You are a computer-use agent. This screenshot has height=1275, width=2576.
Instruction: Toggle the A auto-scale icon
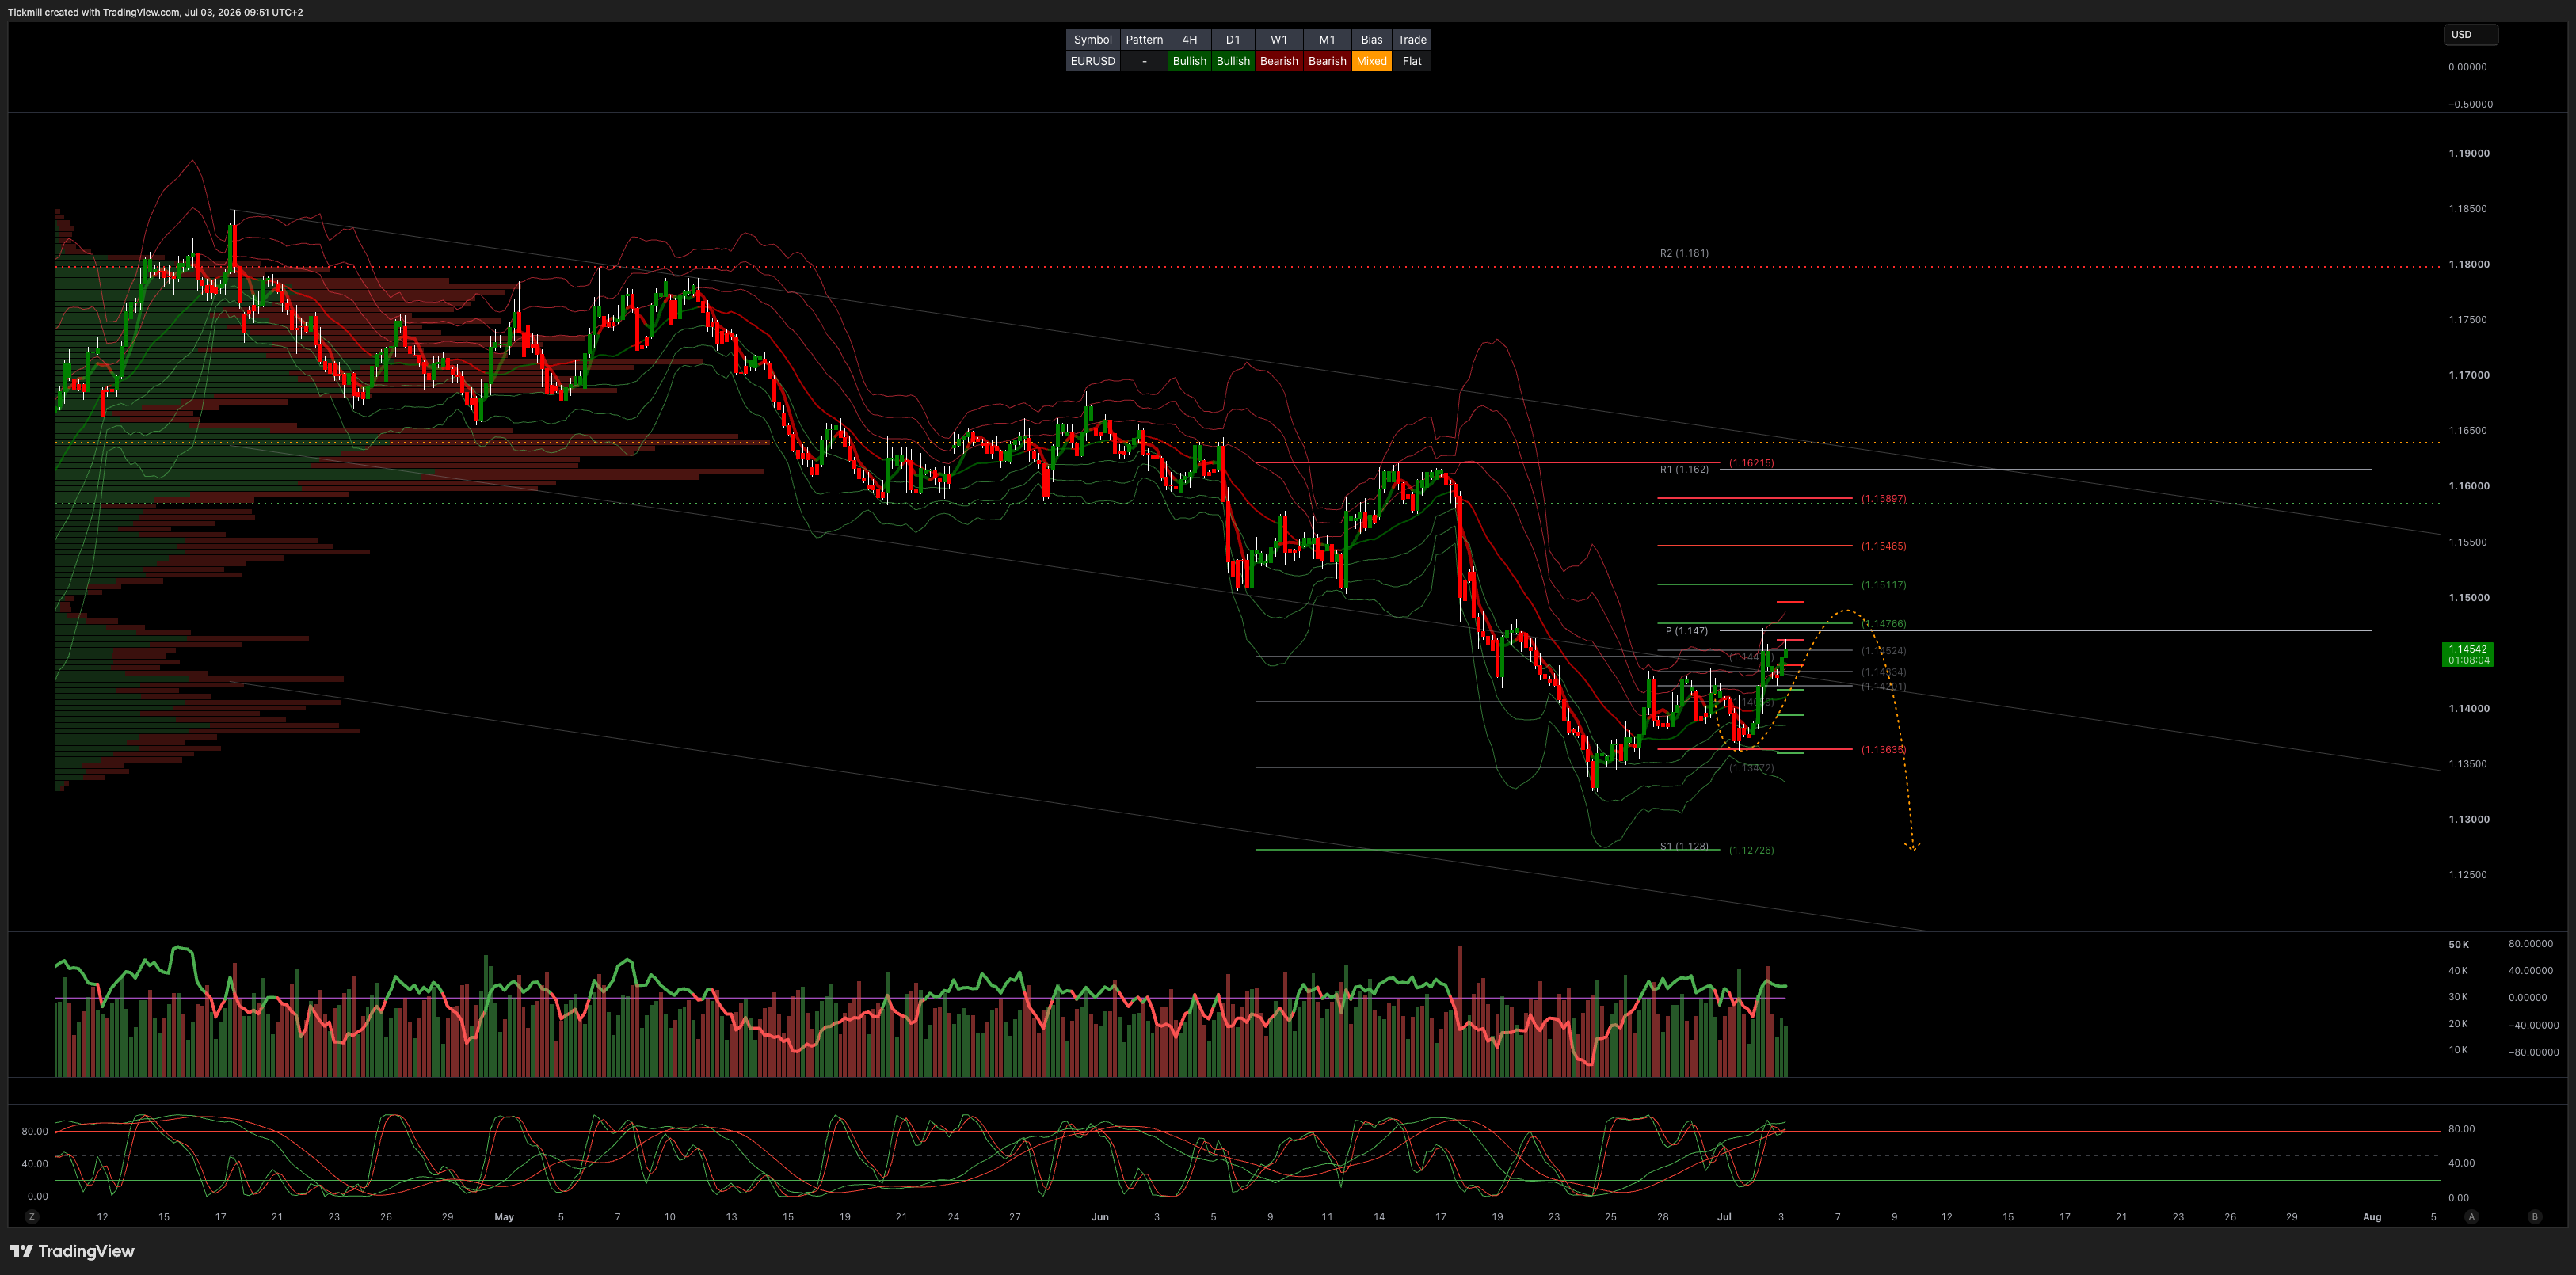pyautogui.click(x=2472, y=1217)
